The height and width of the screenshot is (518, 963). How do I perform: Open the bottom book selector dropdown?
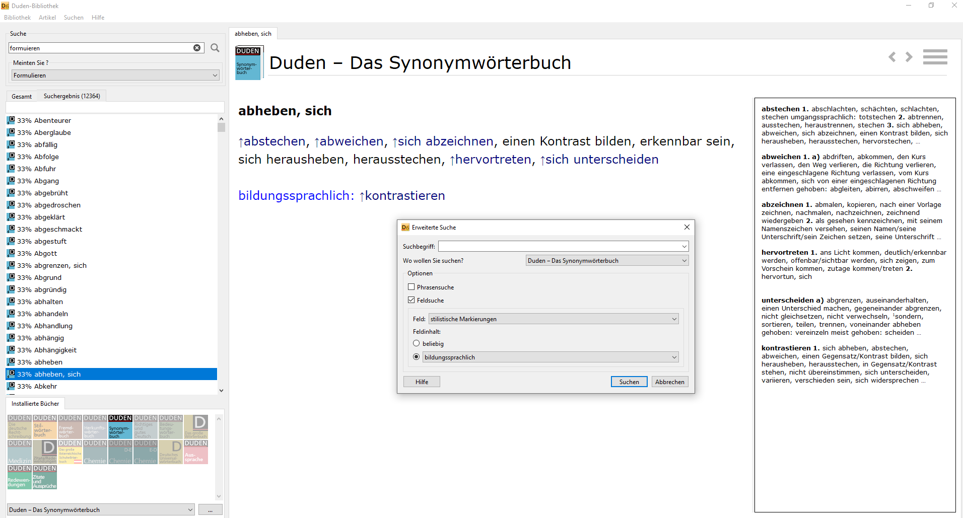[101, 509]
